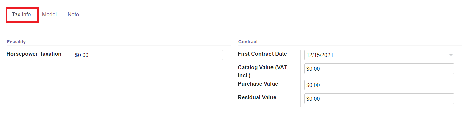This screenshot has width=466, height=120.
Task: Click the Purchase Value label text
Action: pyautogui.click(x=258, y=84)
